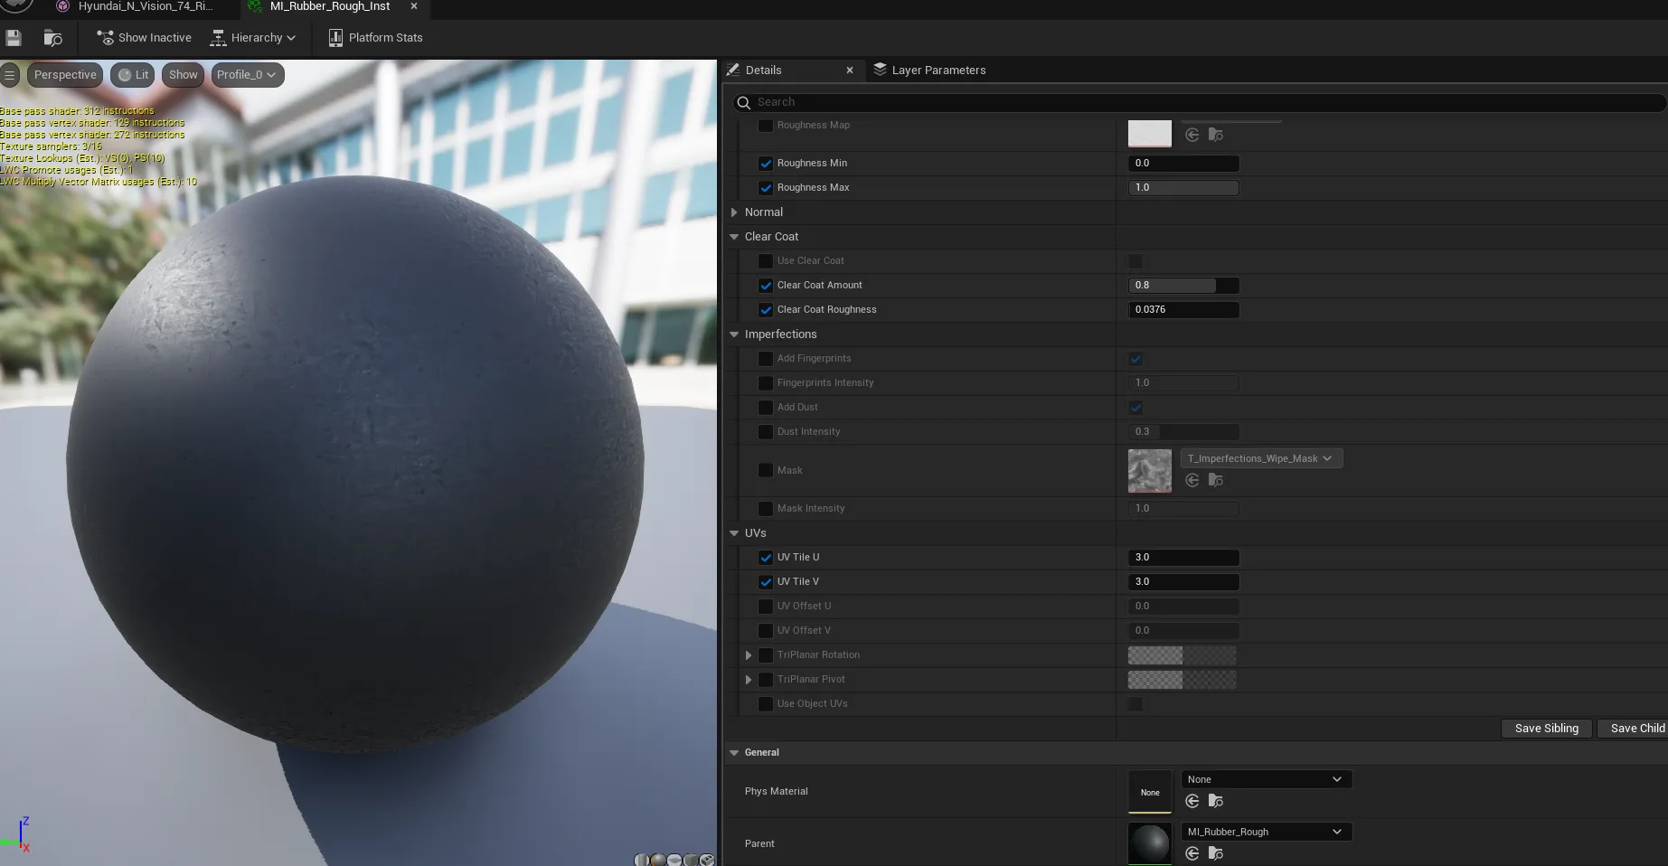This screenshot has height=866, width=1668.
Task: Enable the Mask override checkbox
Action: point(766,470)
